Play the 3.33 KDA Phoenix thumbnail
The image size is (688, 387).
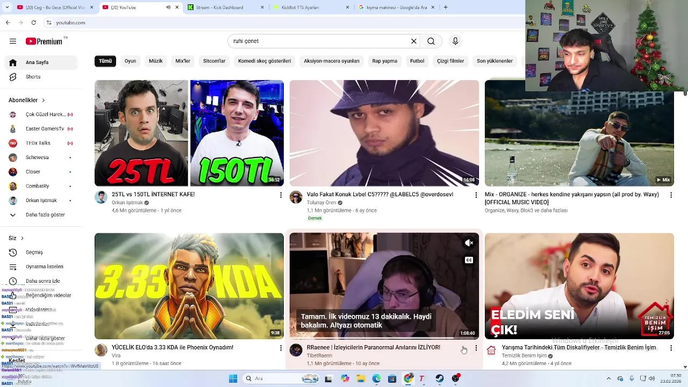tap(189, 286)
